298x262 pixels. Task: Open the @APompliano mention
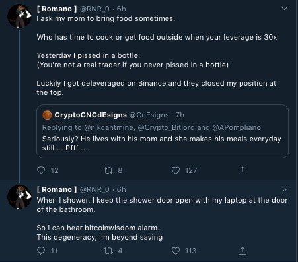[x=237, y=127]
